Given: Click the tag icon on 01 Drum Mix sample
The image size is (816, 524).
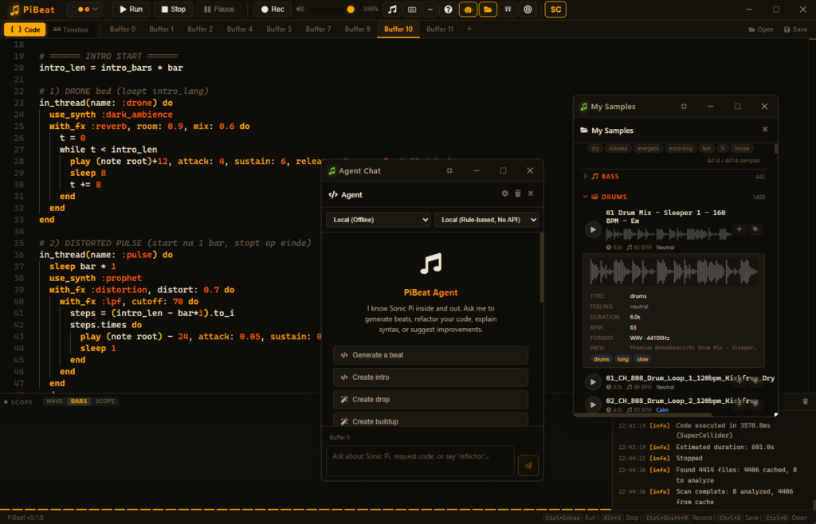Looking at the screenshot, I should [755, 229].
